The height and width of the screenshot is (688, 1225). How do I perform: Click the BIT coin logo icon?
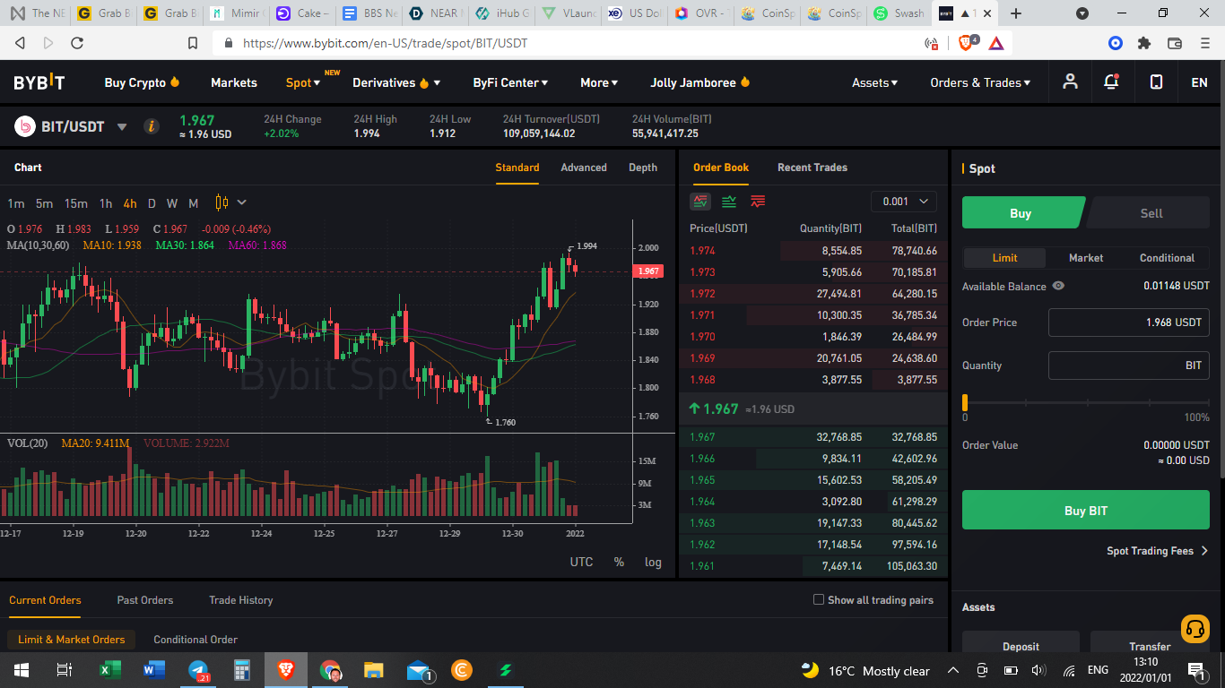point(24,126)
